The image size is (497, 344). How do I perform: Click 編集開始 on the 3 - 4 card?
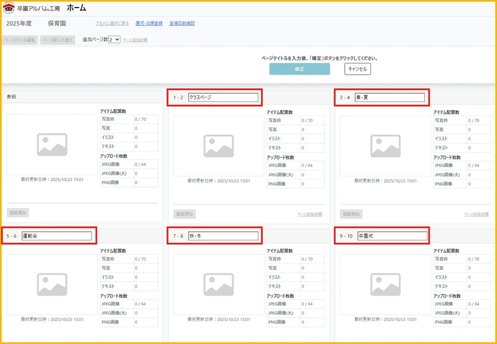351,214
